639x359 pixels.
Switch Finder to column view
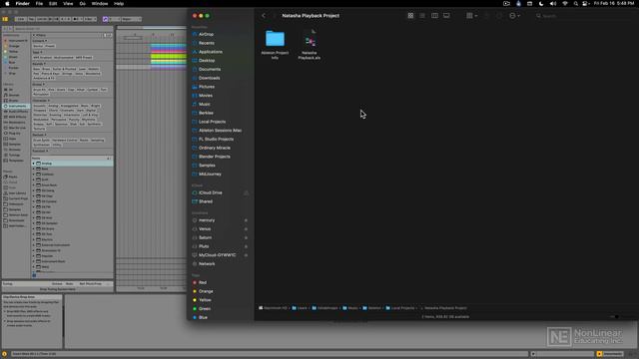coord(434,16)
